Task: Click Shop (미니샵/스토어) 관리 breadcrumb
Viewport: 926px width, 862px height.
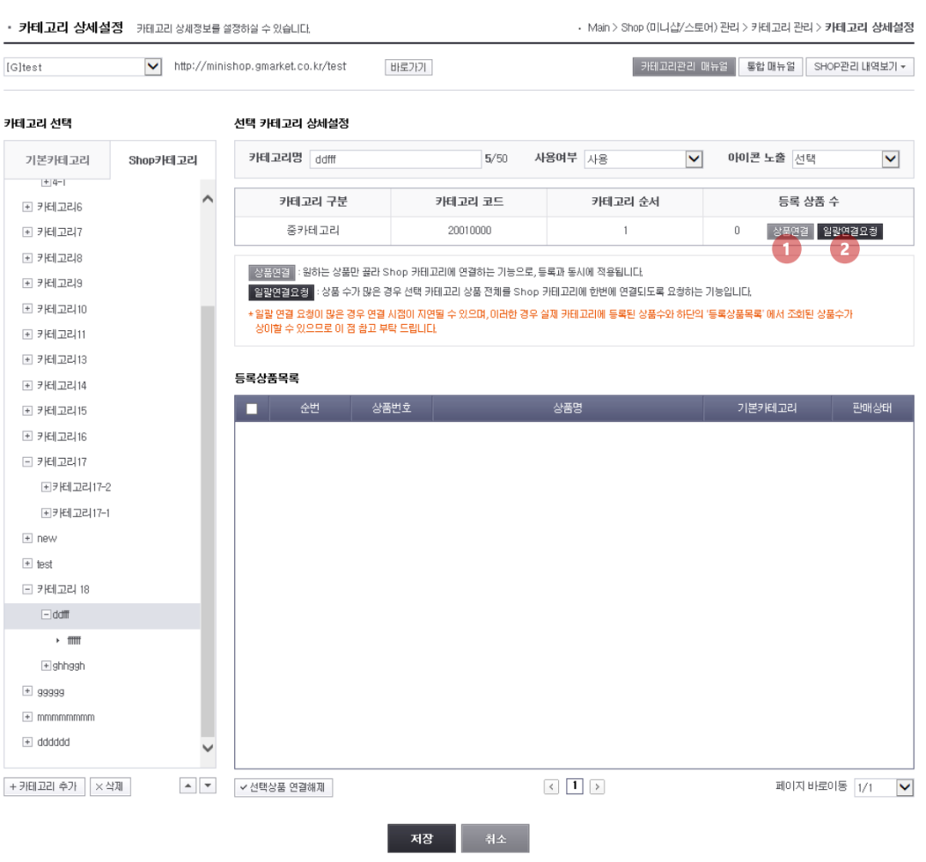Action: pyautogui.click(x=680, y=27)
